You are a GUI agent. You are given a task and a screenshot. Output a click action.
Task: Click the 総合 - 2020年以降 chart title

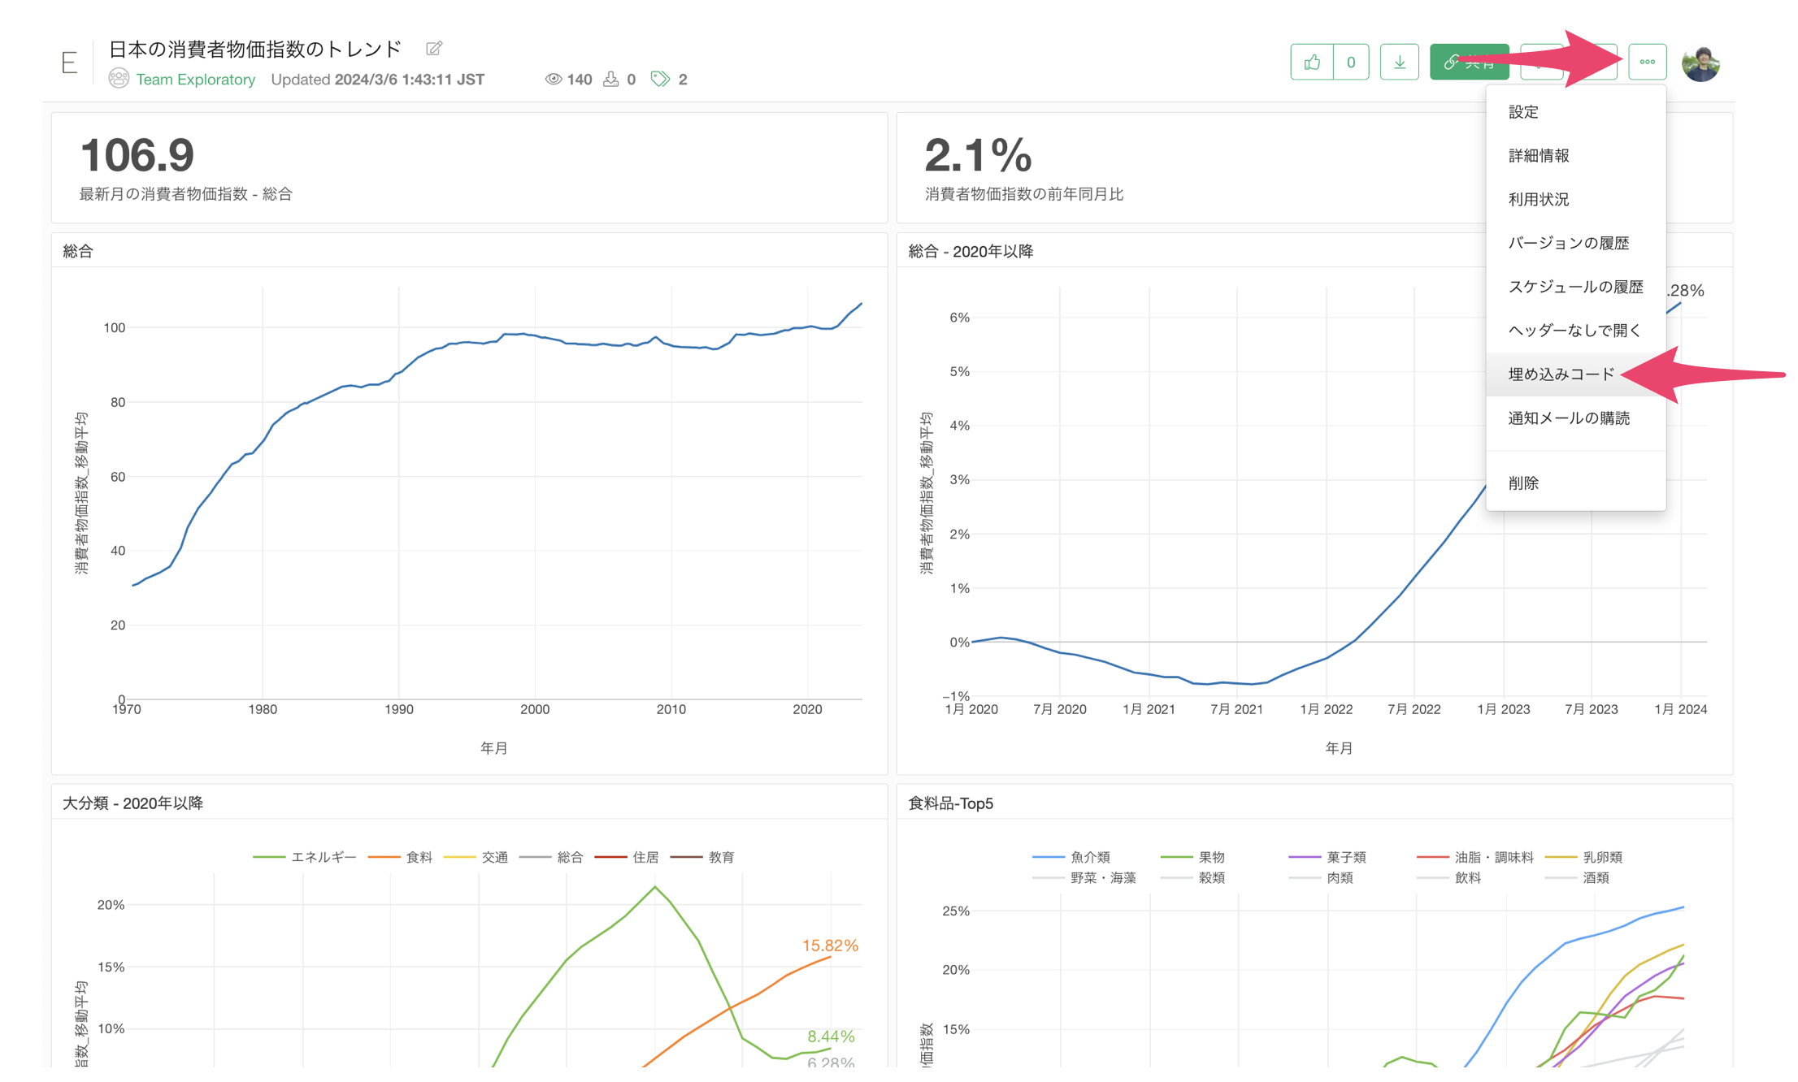point(971,251)
